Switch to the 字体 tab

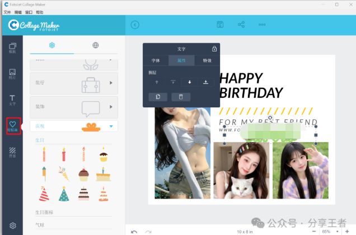[156, 60]
